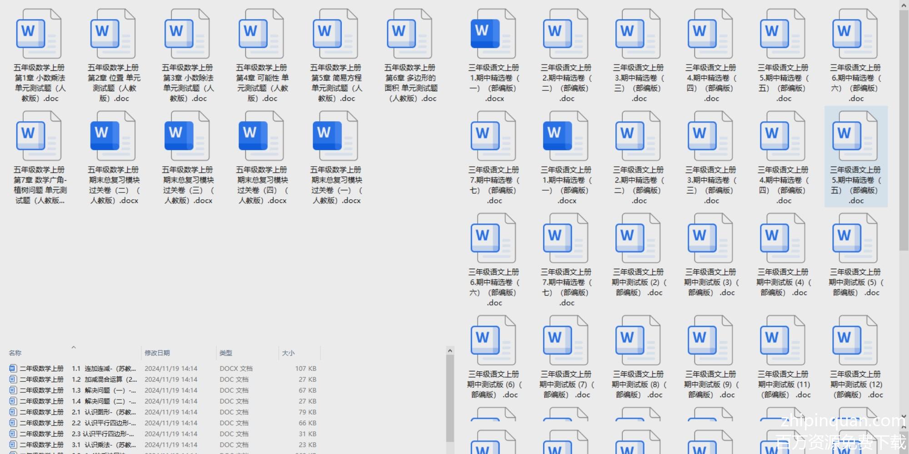Open 五年级数学上册 第7章 数学广角-植树问题 file
The image size is (909, 454).
click(x=39, y=137)
